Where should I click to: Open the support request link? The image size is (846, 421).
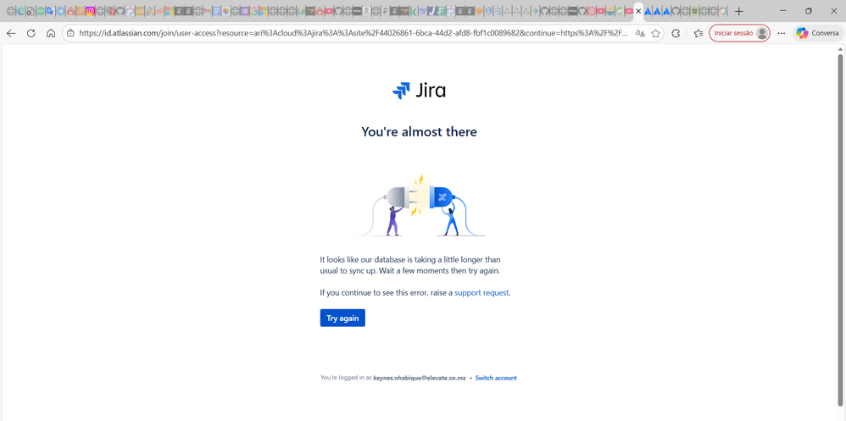(481, 293)
